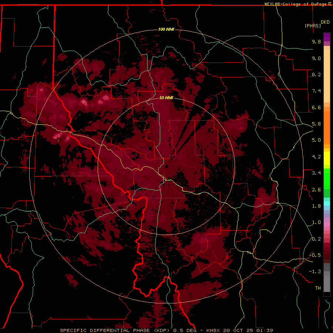333x333 pixels.
Task: Click the 9.0 value on color scale
Action: pos(316,58)
